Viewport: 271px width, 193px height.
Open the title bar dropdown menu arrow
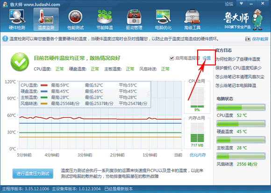[242, 3]
